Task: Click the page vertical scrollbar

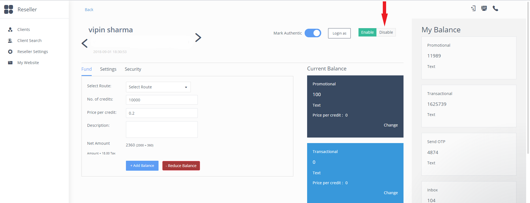Action: point(528,77)
